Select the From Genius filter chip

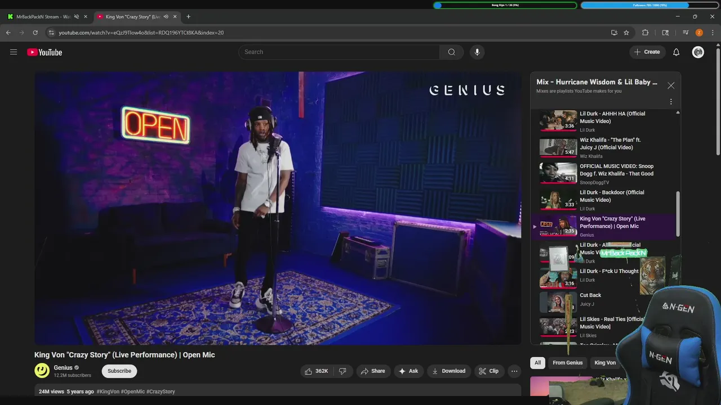click(568, 363)
